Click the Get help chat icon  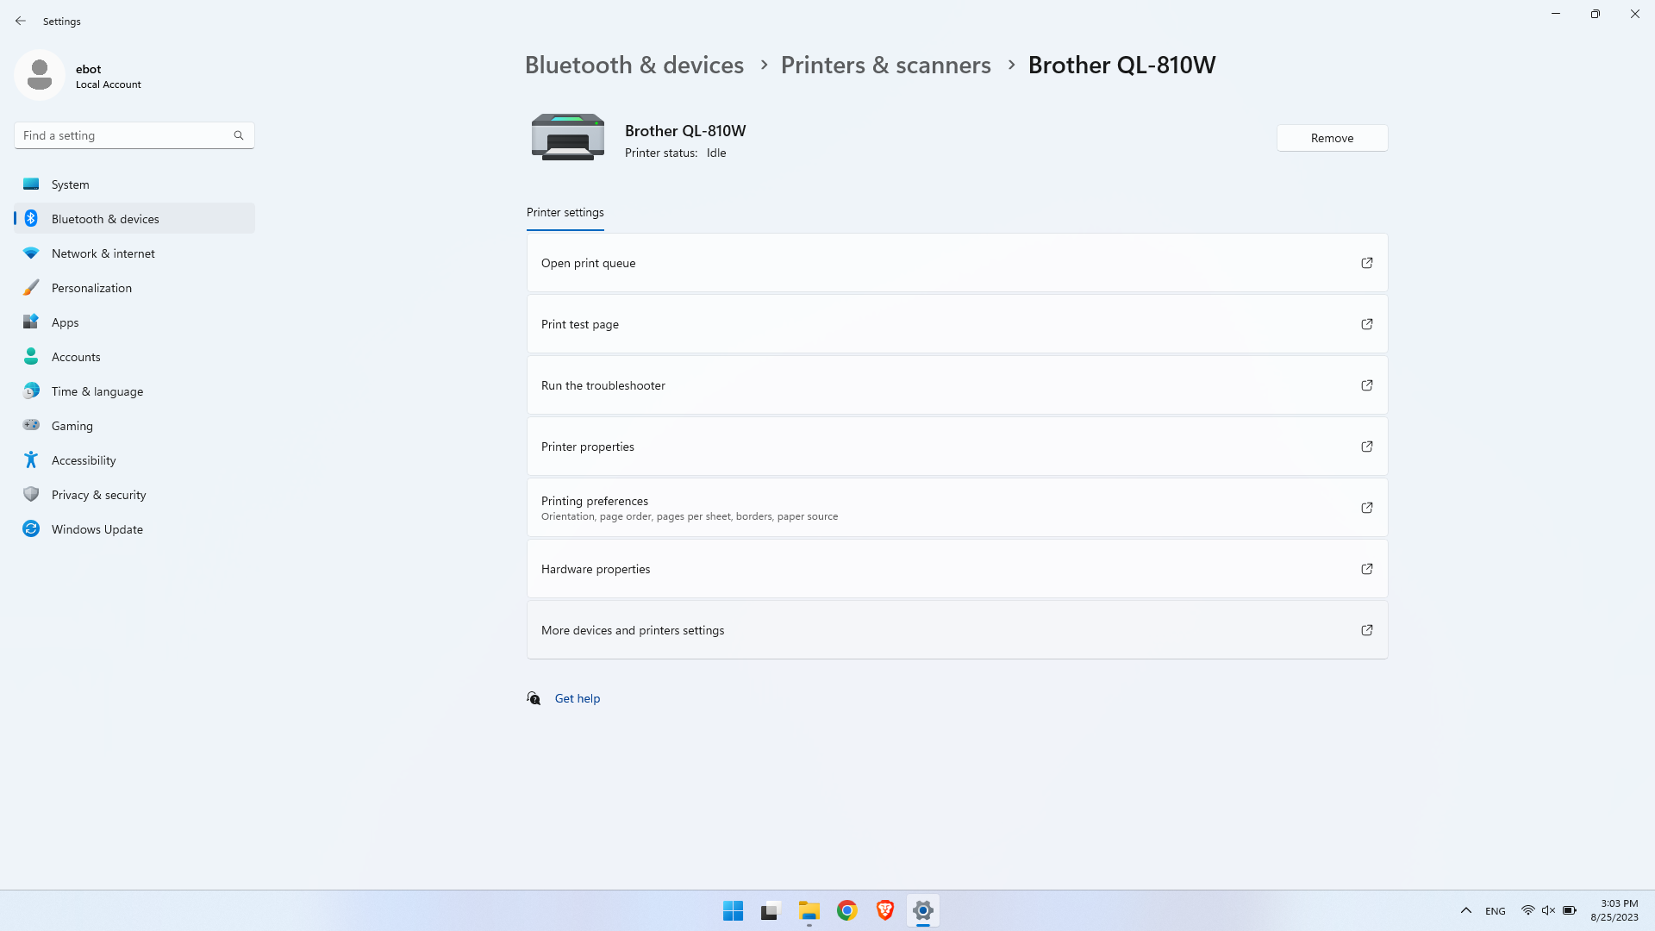[x=534, y=698]
